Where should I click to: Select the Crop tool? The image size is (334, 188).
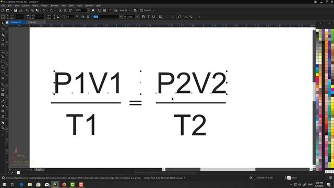(3, 35)
